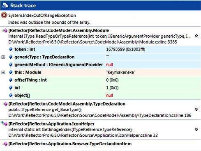Click the purple method icon for Reflector.CodeModel.Assembly.Module
Viewport: 201px width, 151px height.
tap(5, 30)
